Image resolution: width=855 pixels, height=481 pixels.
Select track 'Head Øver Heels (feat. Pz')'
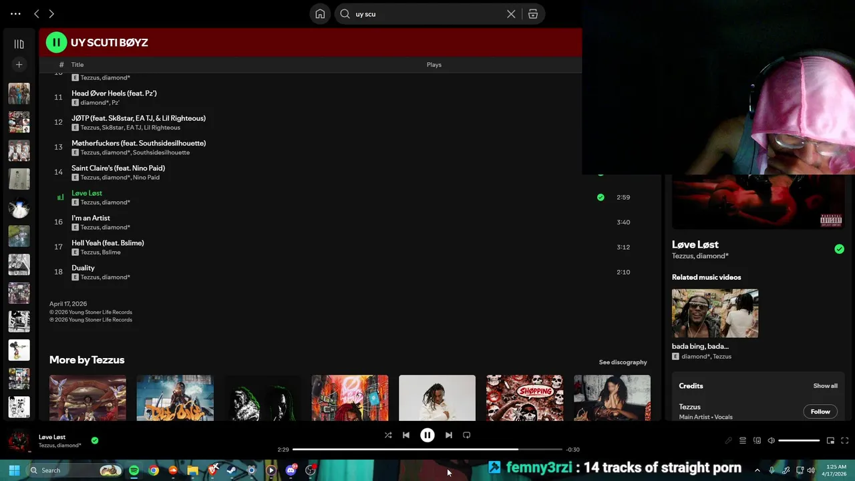[114, 94]
